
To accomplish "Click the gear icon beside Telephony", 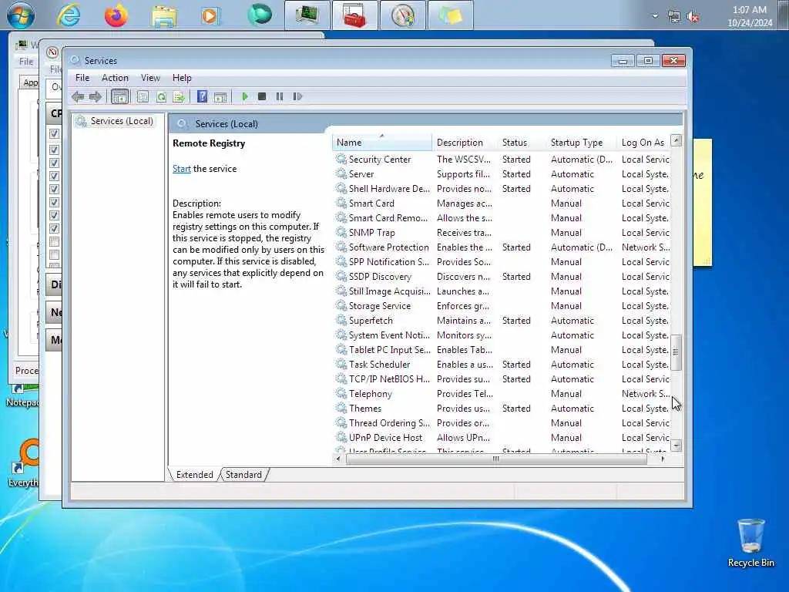I will pos(341,394).
